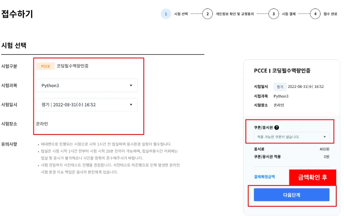Screen dimensions: 344x219
Task: Click step 2 circle indicator
Action: tap(207, 14)
